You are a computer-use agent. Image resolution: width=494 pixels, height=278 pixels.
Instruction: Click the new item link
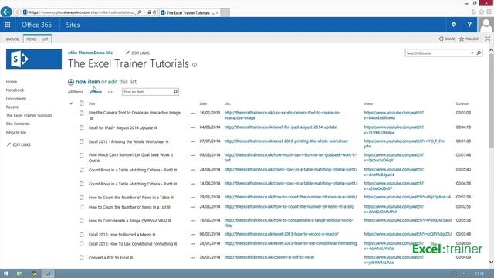pyautogui.click(x=87, y=82)
